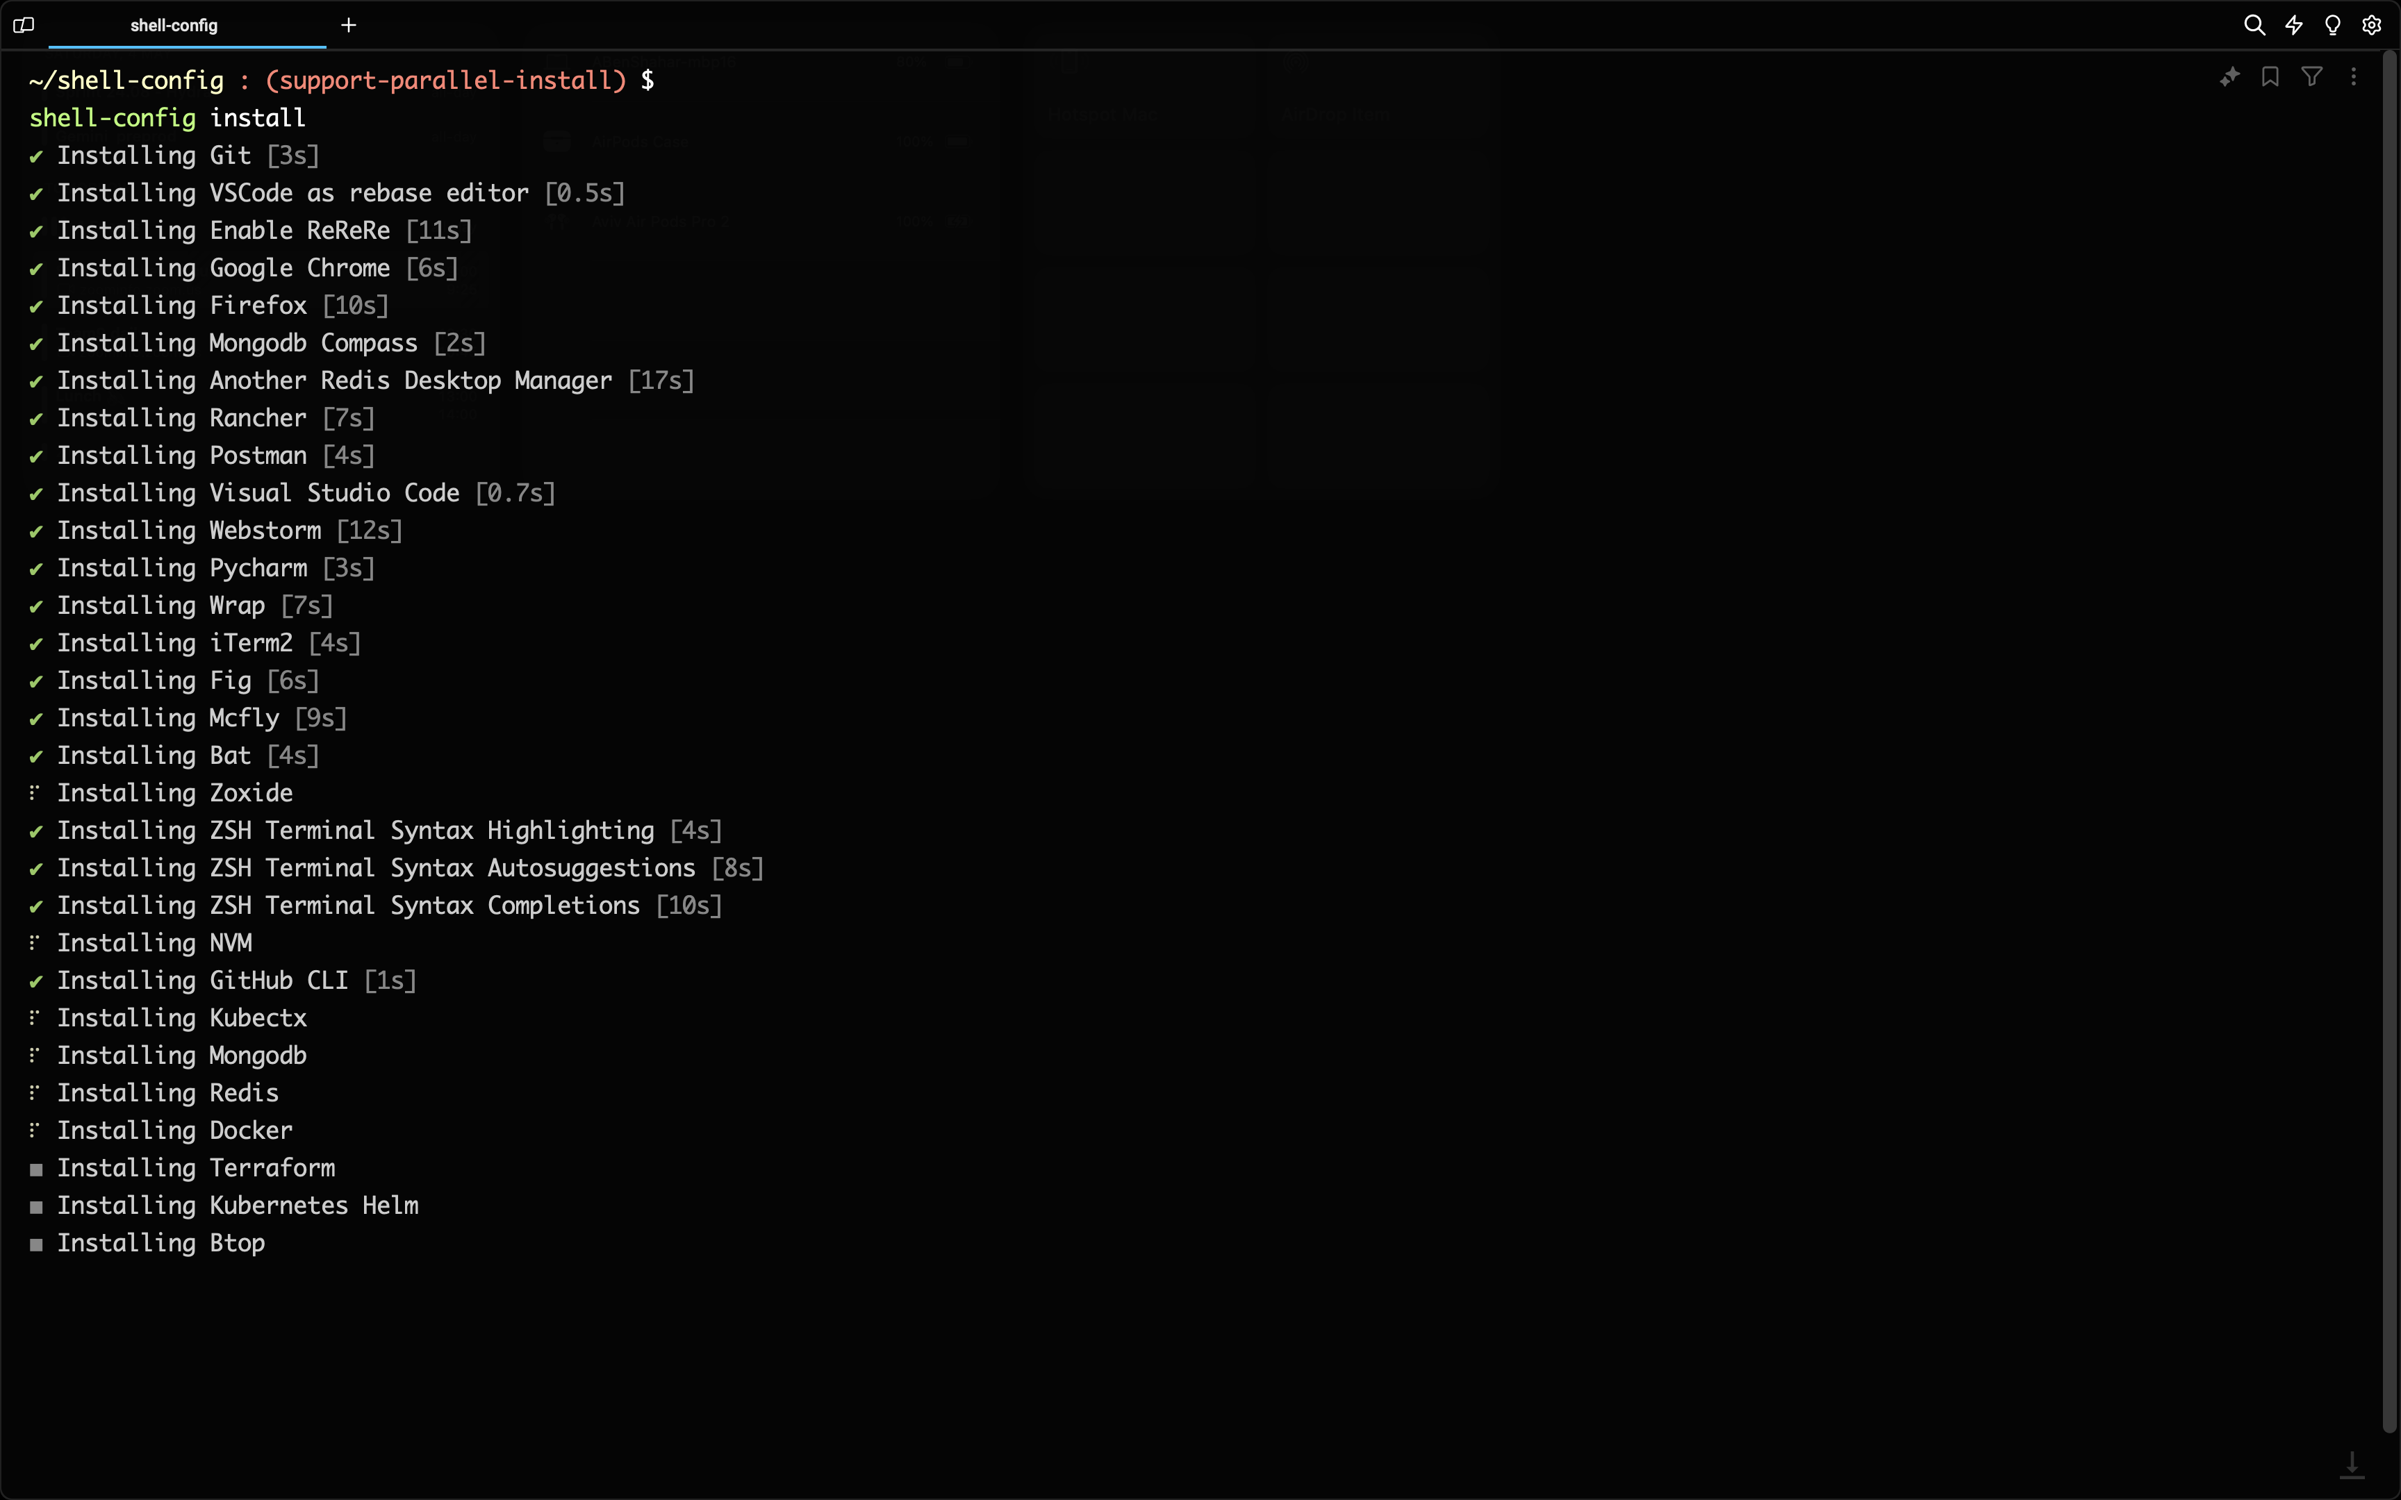Click the vertical scrollbar

click(x=2389, y=744)
